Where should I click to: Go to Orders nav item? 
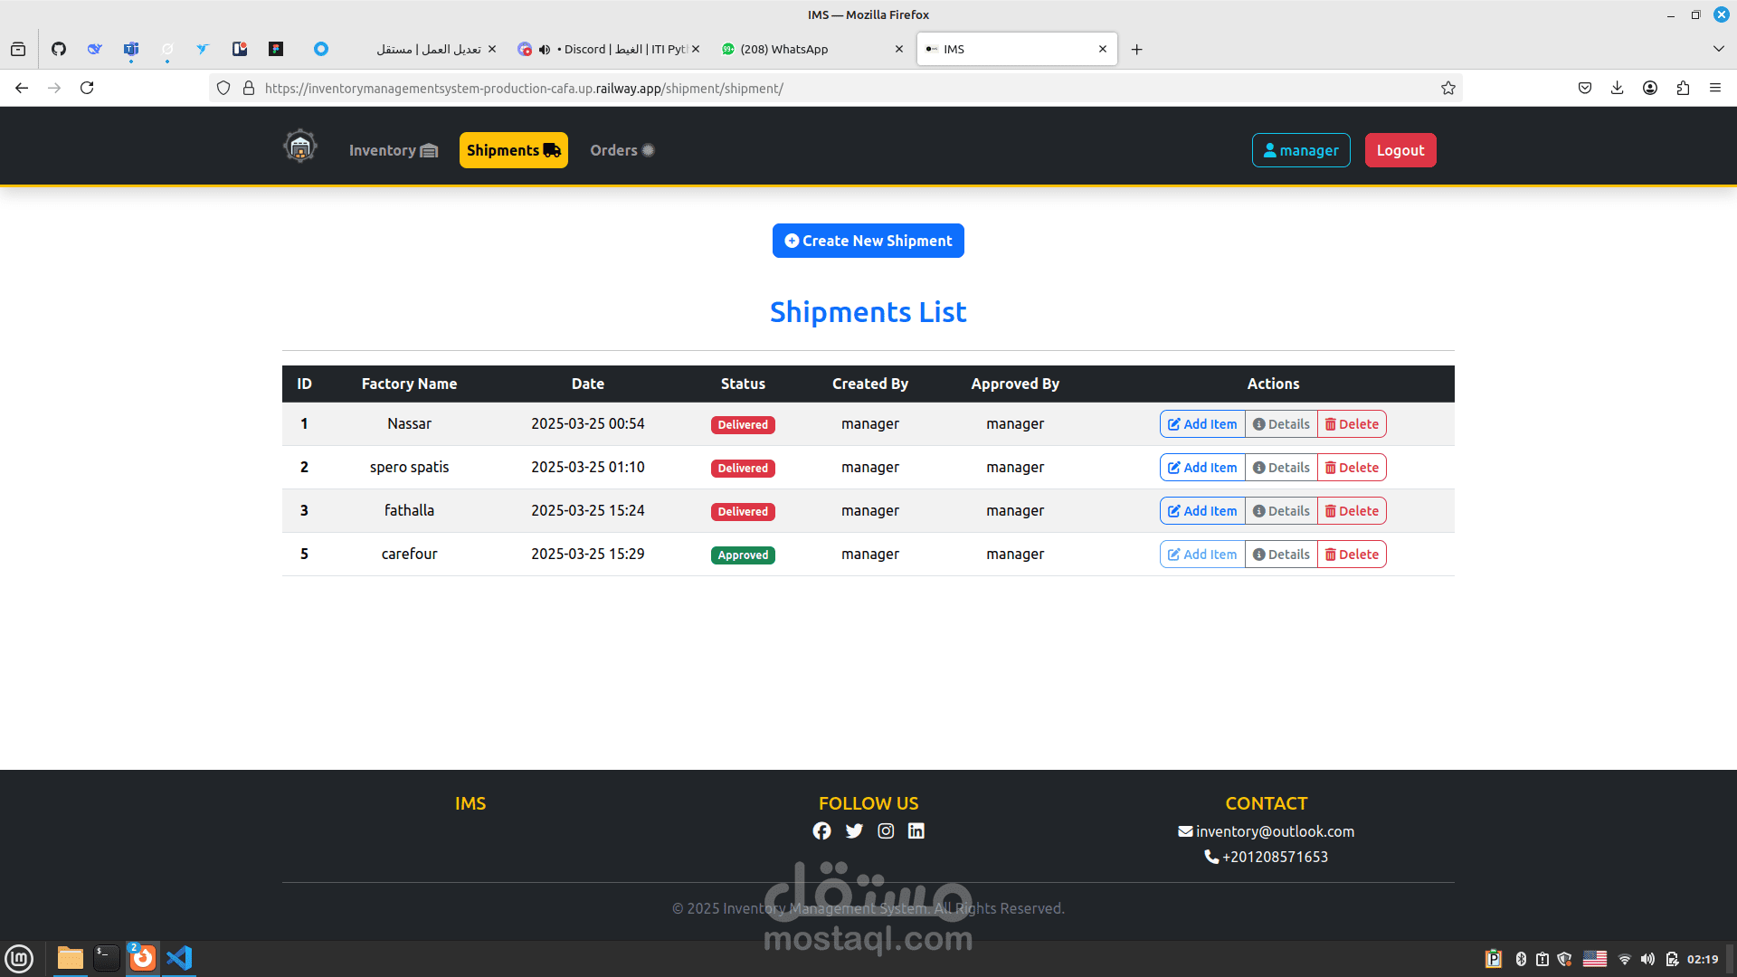pos(622,150)
